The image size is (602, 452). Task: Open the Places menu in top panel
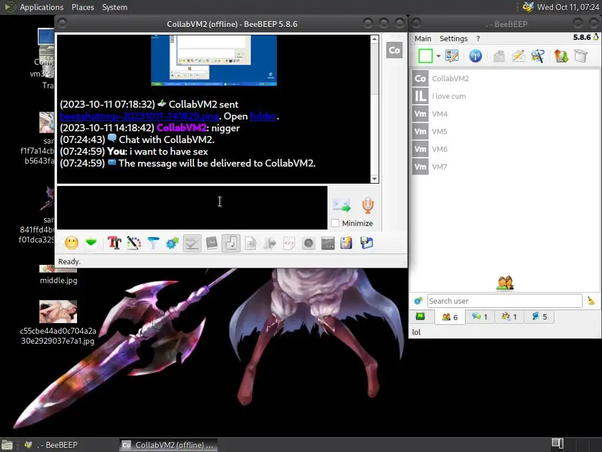tap(82, 7)
